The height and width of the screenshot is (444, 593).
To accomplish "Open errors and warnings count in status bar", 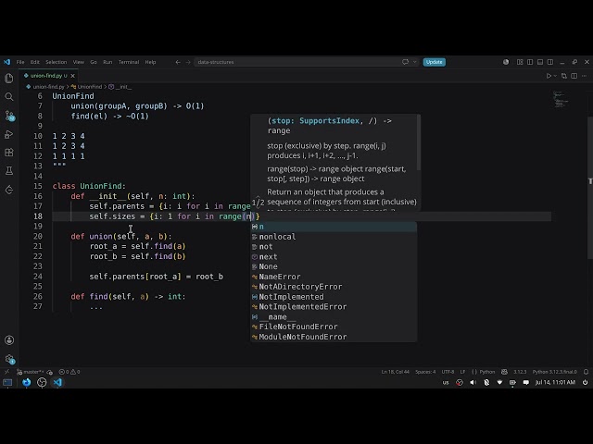I will click(x=69, y=372).
